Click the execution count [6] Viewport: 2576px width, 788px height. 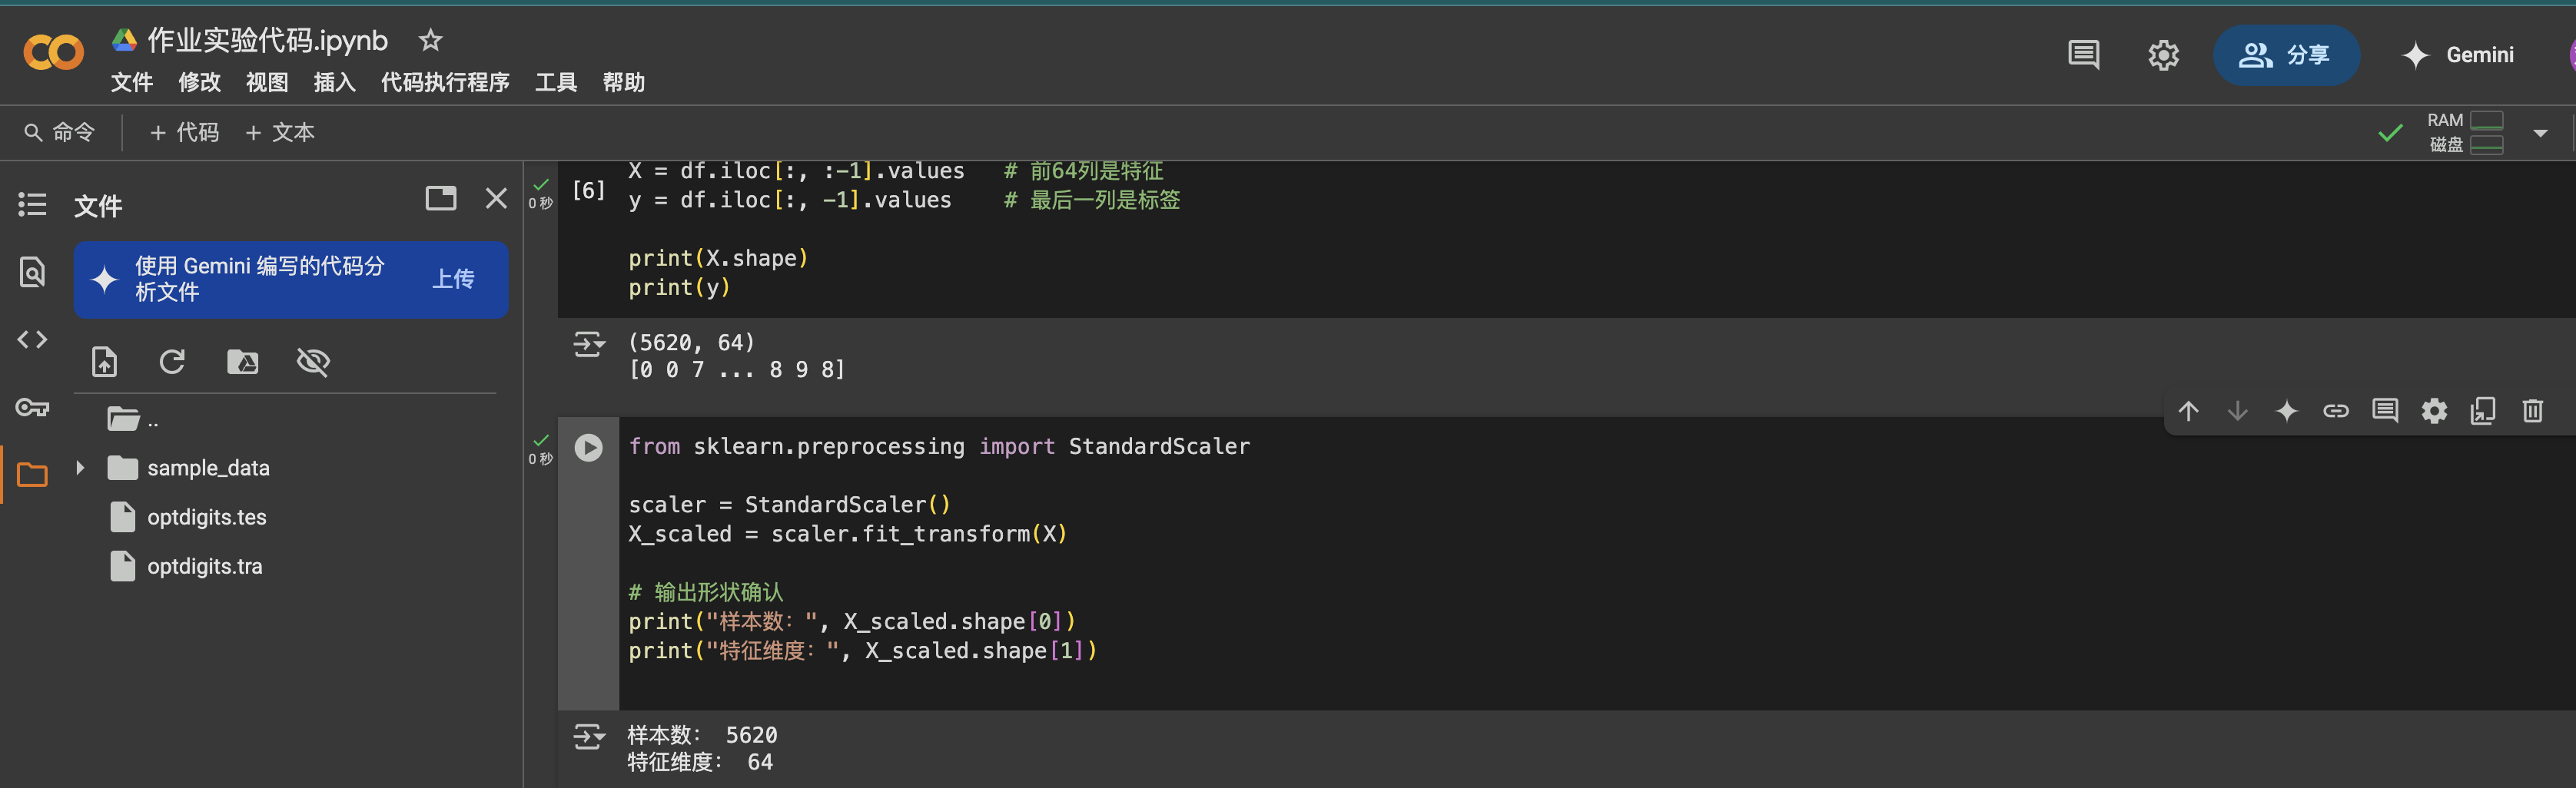(589, 190)
